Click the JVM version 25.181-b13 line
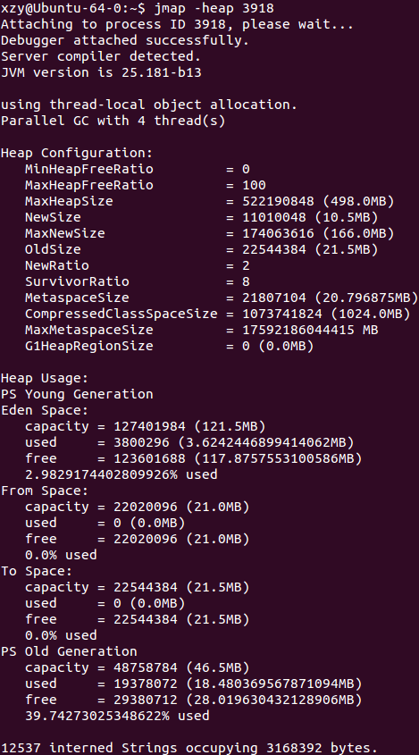The width and height of the screenshot is (419, 755). (x=101, y=72)
